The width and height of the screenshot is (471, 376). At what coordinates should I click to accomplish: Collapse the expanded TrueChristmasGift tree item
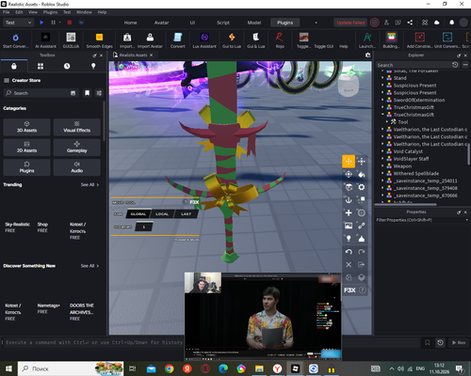pos(382,115)
